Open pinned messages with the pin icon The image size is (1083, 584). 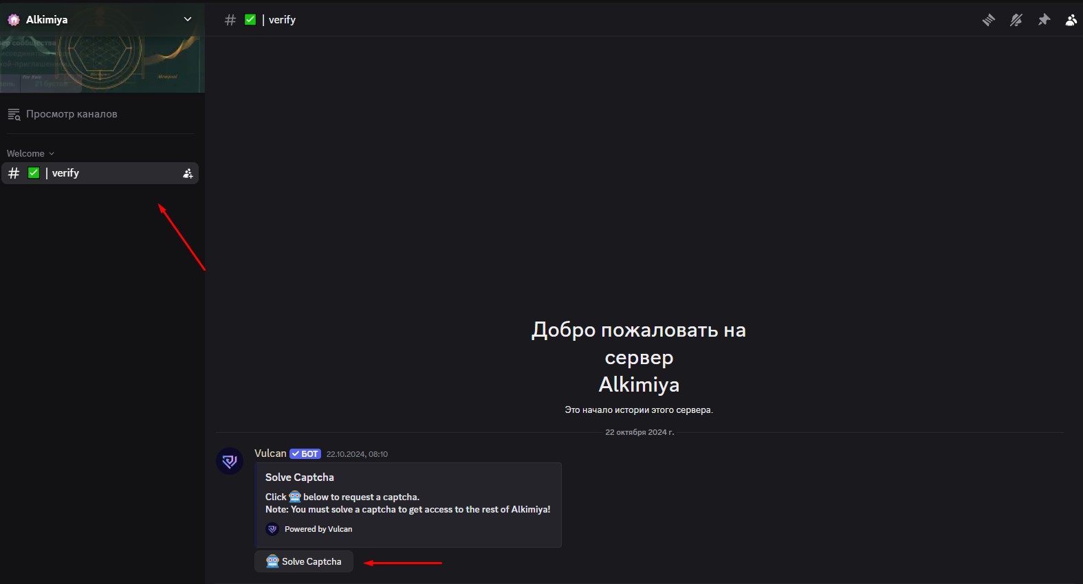[1044, 20]
